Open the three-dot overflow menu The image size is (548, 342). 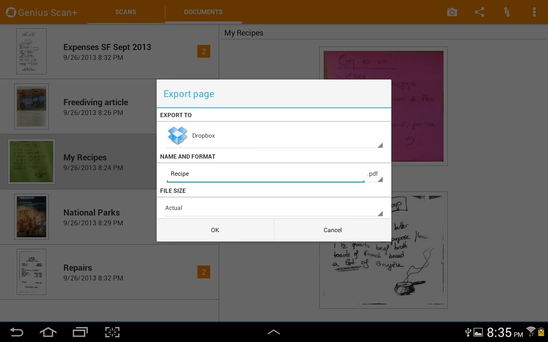tap(534, 12)
